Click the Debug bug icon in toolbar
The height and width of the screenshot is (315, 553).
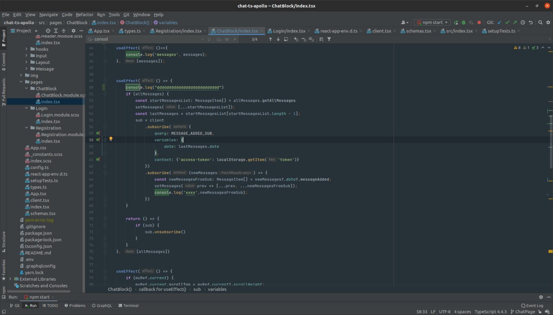click(x=463, y=22)
